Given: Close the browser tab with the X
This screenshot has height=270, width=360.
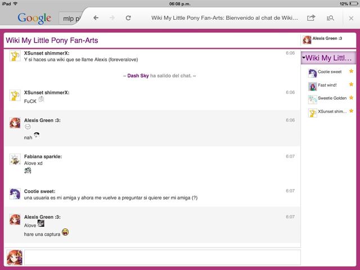Looking at the screenshot, I should (x=351, y=18).
